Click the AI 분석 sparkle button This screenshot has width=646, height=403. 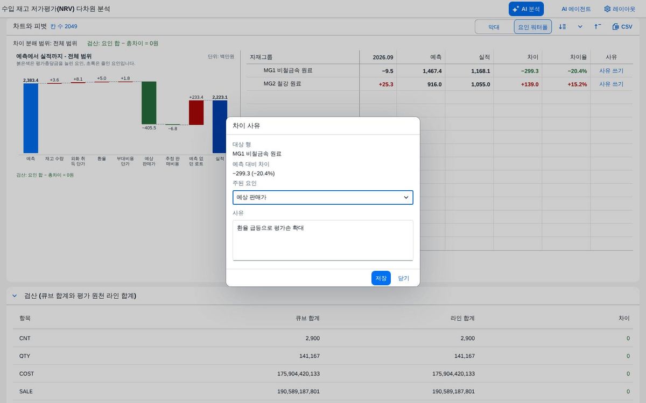(526, 9)
